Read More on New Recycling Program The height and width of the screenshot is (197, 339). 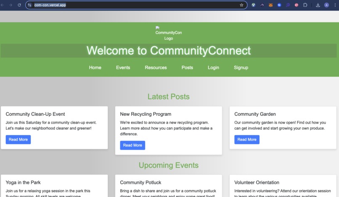[x=132, y=145]
